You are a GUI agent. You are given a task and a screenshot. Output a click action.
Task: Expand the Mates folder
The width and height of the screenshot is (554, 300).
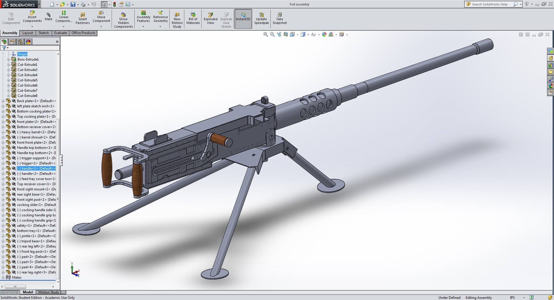[3, 277]
